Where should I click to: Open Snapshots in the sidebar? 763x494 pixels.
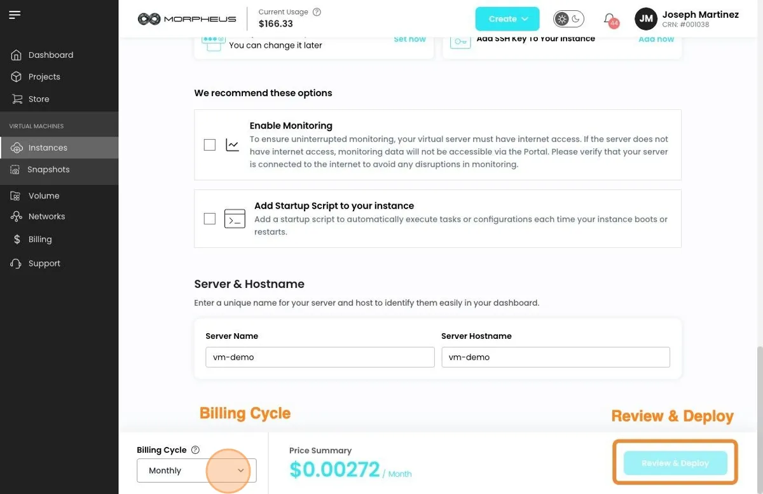pyautogui.click(x=48, y=170)
